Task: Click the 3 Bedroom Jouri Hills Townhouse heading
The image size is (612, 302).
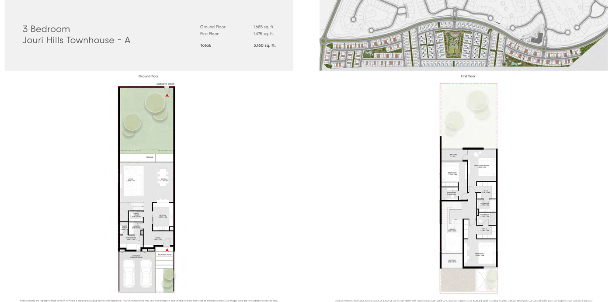Action: point(77,35)
